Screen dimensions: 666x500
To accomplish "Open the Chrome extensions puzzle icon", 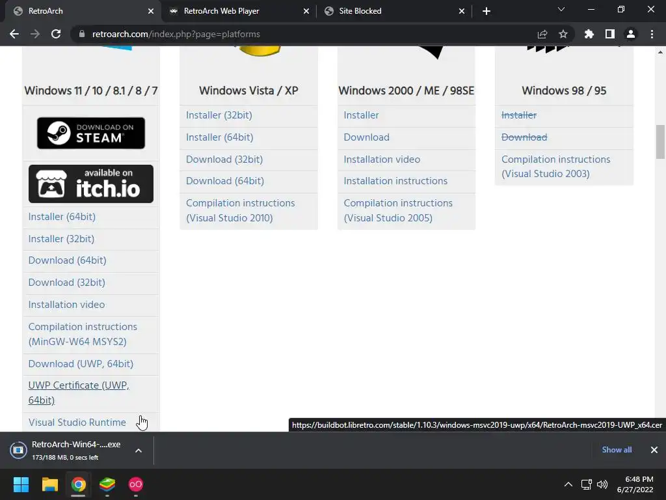I will (589, 34).
